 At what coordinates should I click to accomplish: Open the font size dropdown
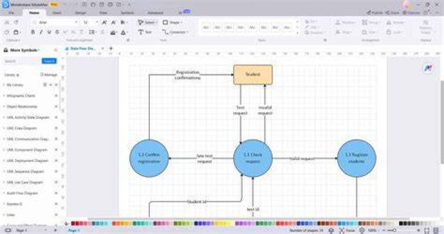(90, 22)
